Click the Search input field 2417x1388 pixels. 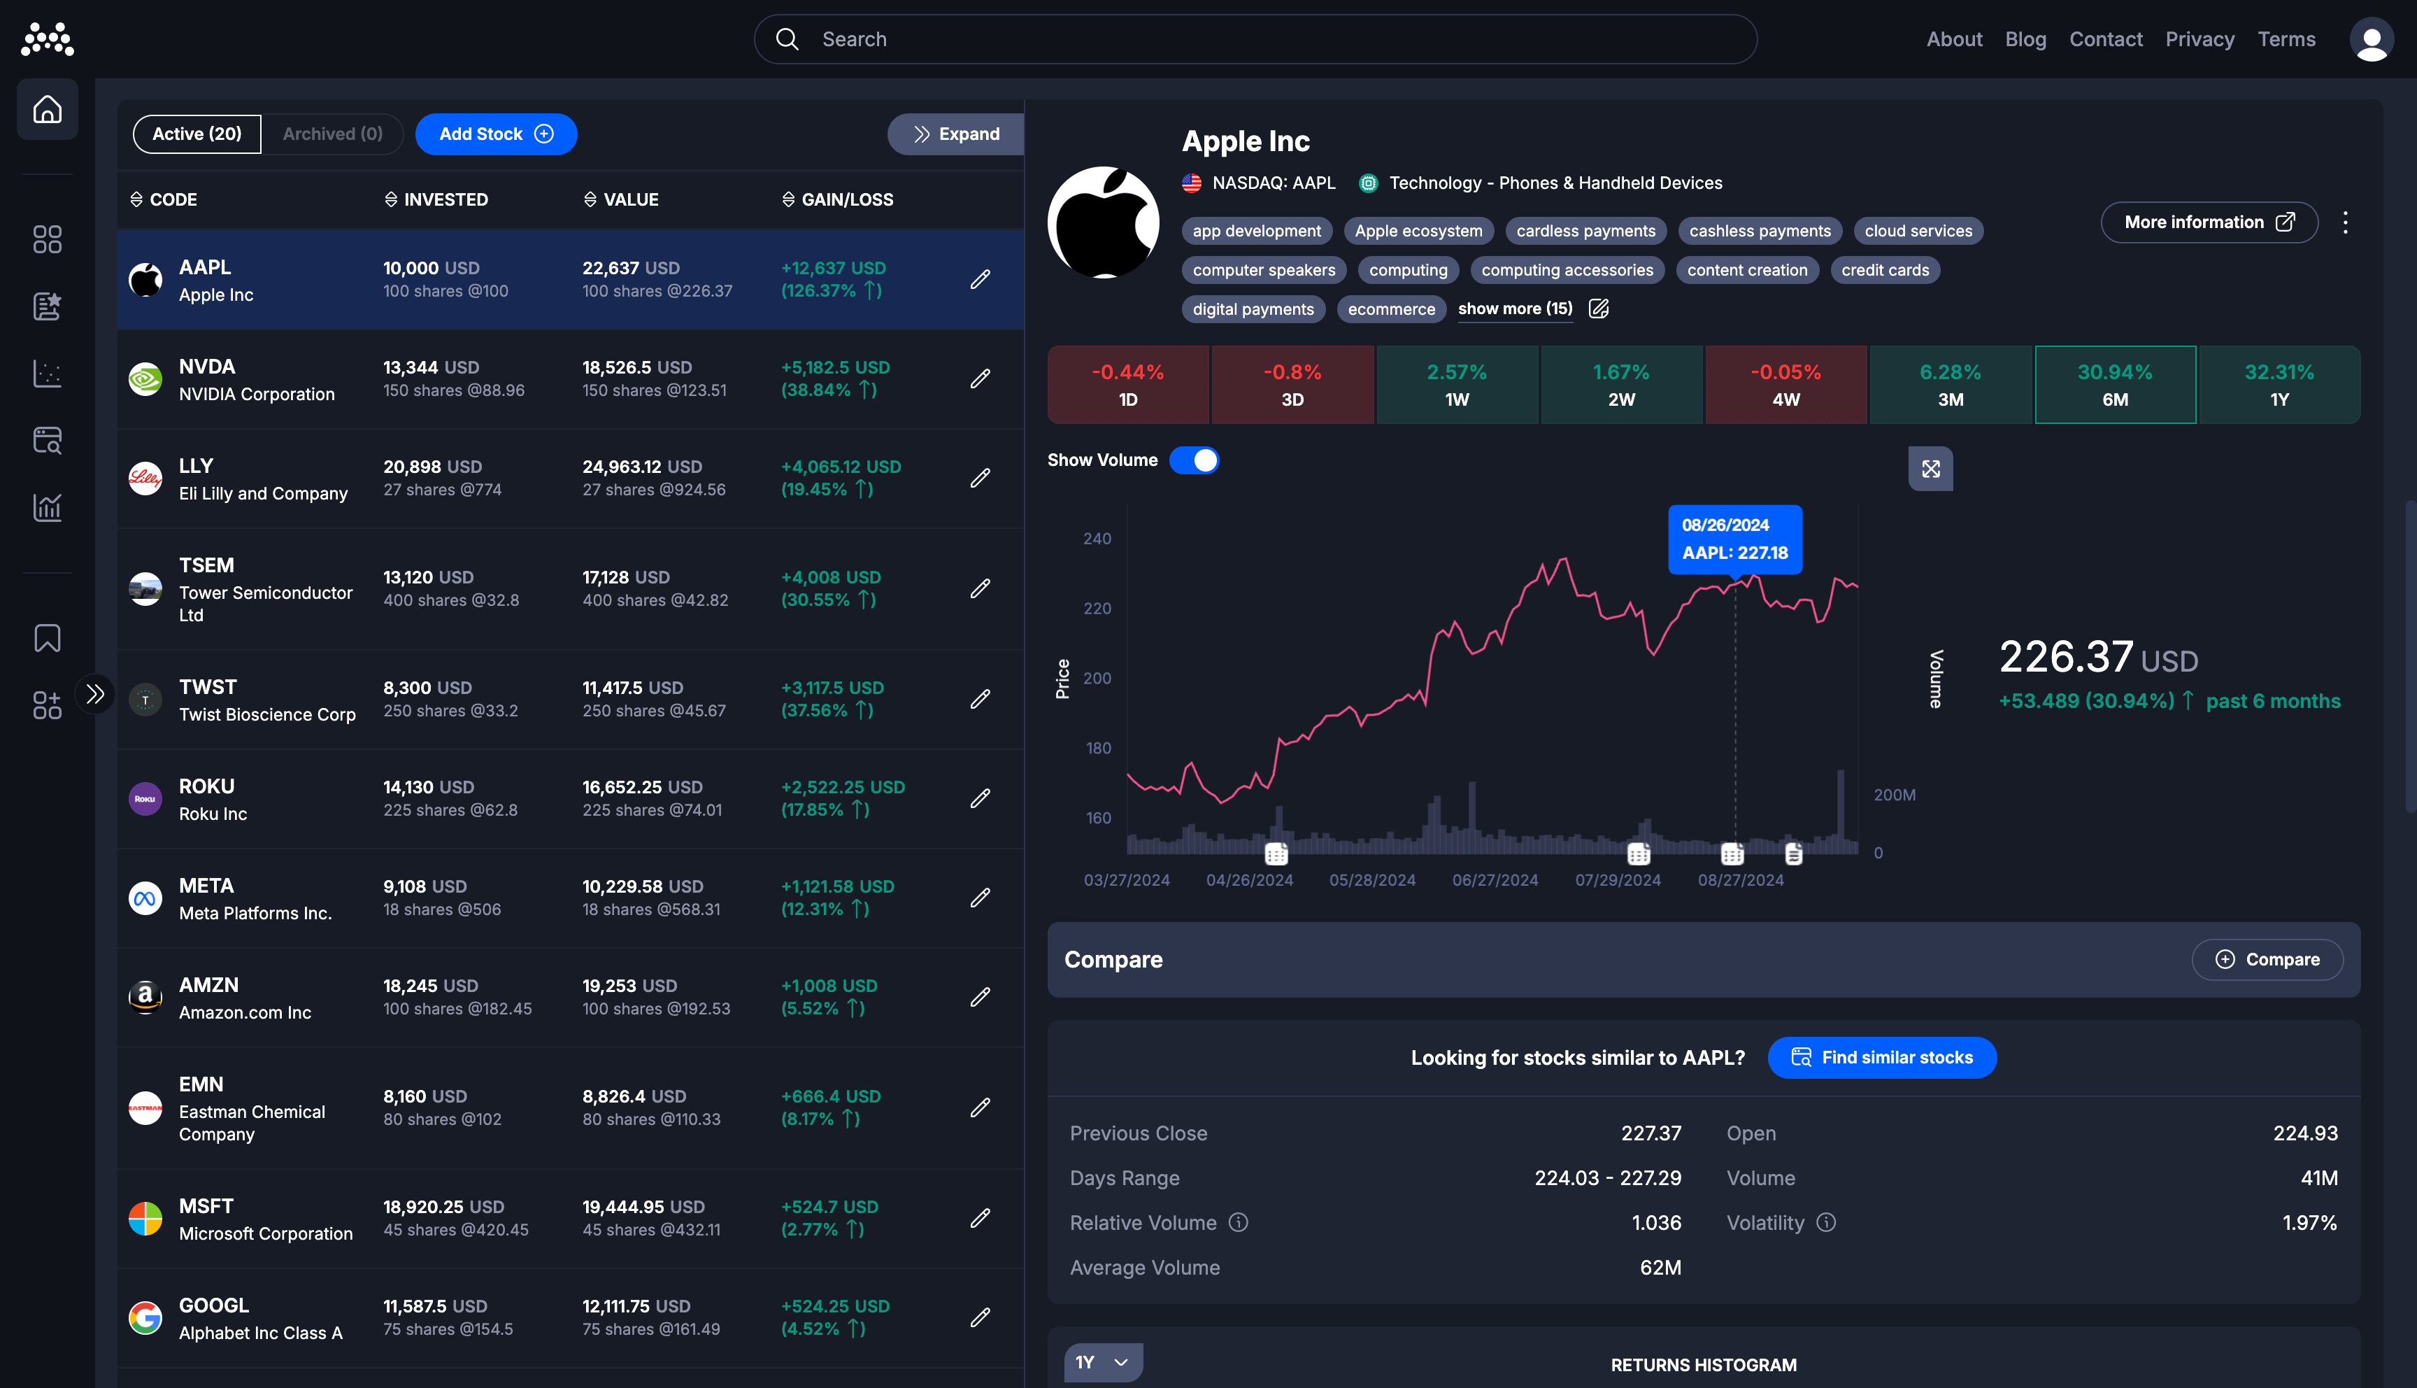pos(1255,39)
